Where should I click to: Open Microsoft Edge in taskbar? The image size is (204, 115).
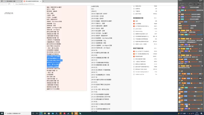pos(41,113)
